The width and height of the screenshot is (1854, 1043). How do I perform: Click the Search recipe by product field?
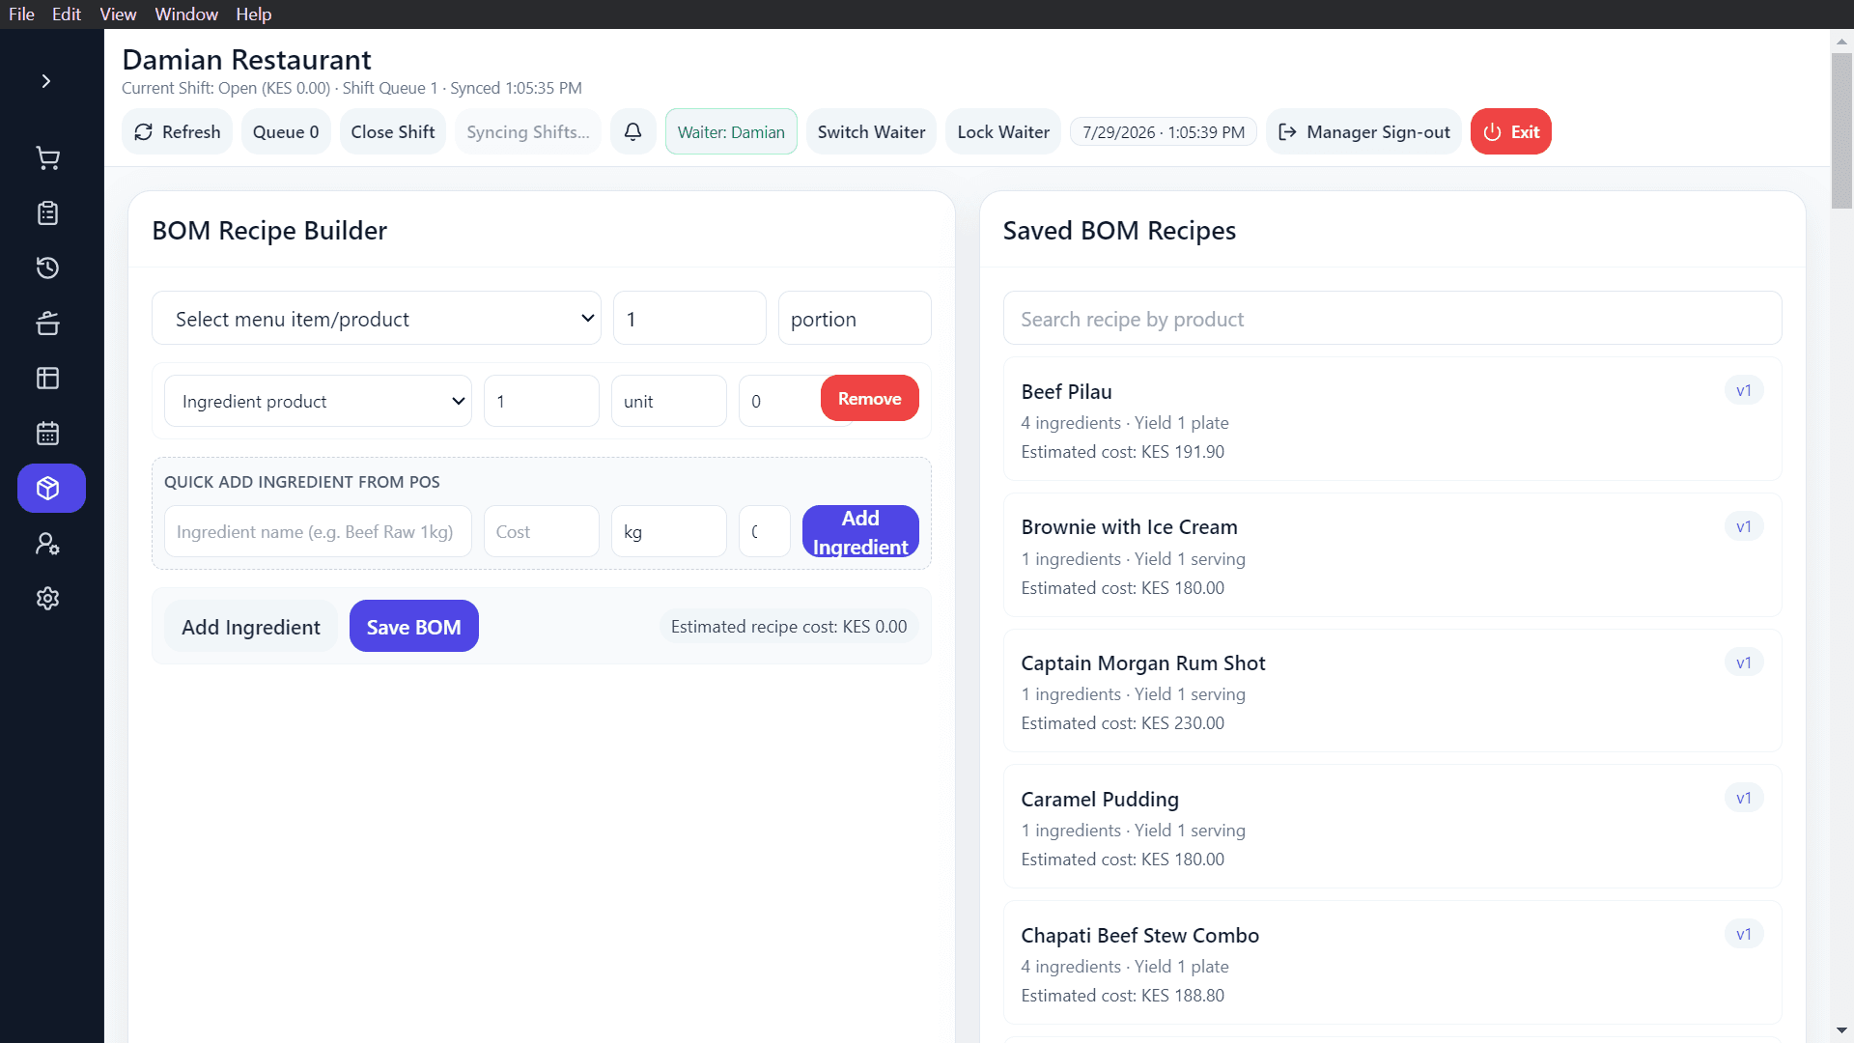click(x=1392, y=319)
